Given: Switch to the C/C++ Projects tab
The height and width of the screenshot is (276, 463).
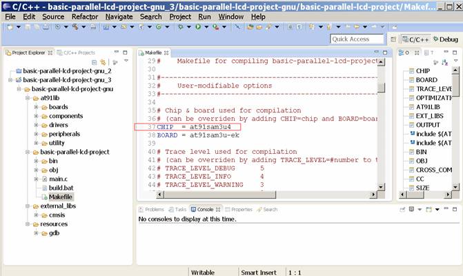Looking at the screenshot, I should pyautogui.click(x=76, y=53).
